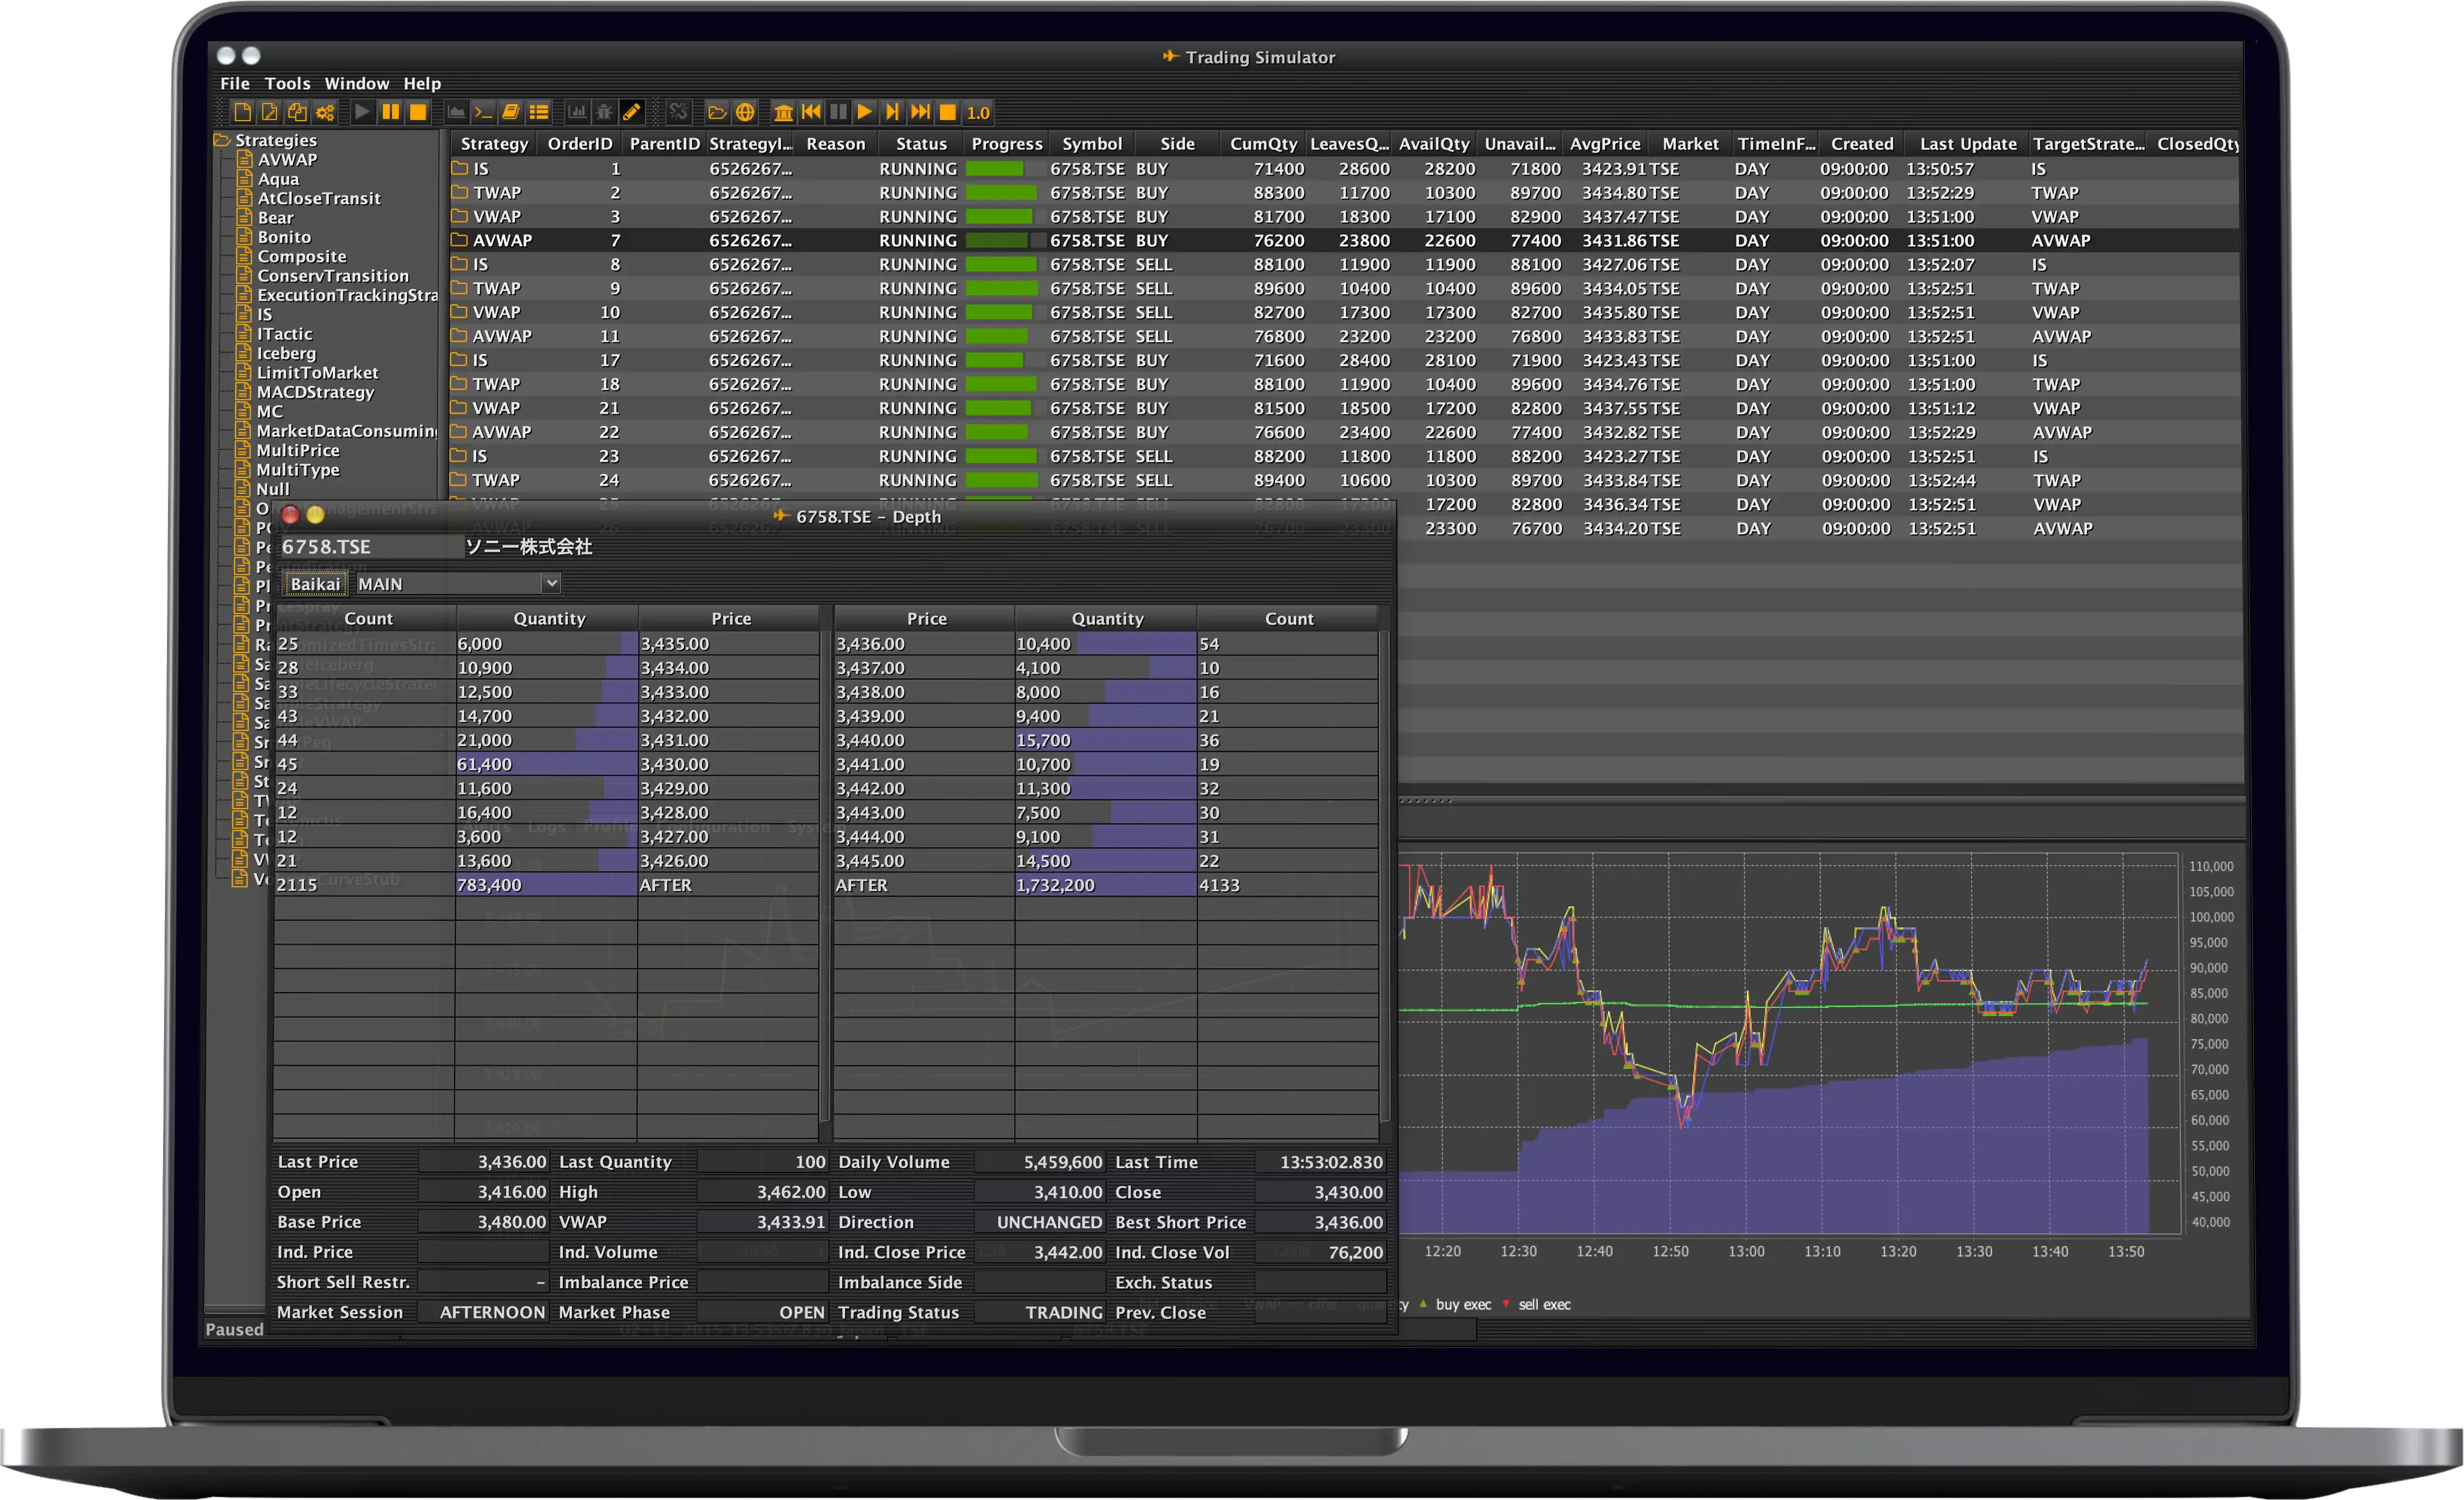Select the Iceberg strategy in tree
Viewport: 2464px width, 1500px height.
pos(286,353)
